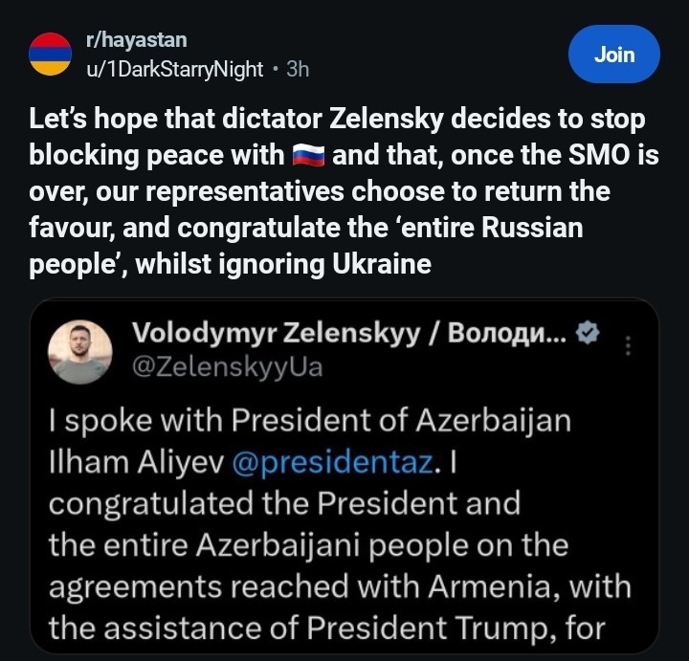This screenshot has height=661, width=689.
Task: Join the r/hayastan community
Action: pyautogui.click(x=613, y=54)
